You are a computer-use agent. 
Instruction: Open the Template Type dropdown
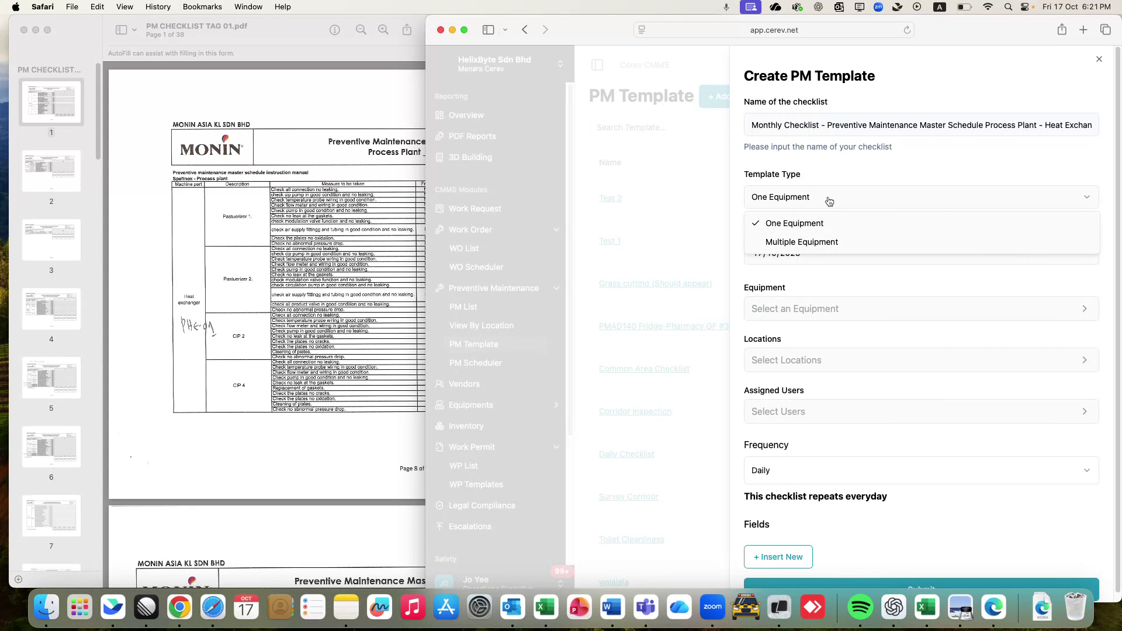tap(920, 197)
